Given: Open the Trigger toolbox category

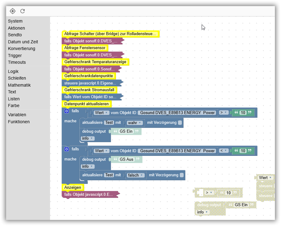Looking at the screenshot, I should coord(15,56).
